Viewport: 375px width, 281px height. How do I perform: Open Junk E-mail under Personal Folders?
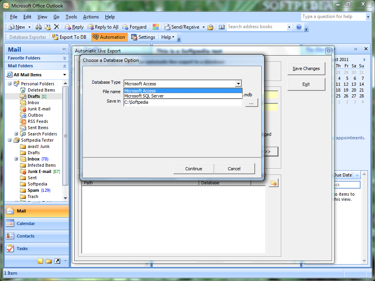coord(39,109)
